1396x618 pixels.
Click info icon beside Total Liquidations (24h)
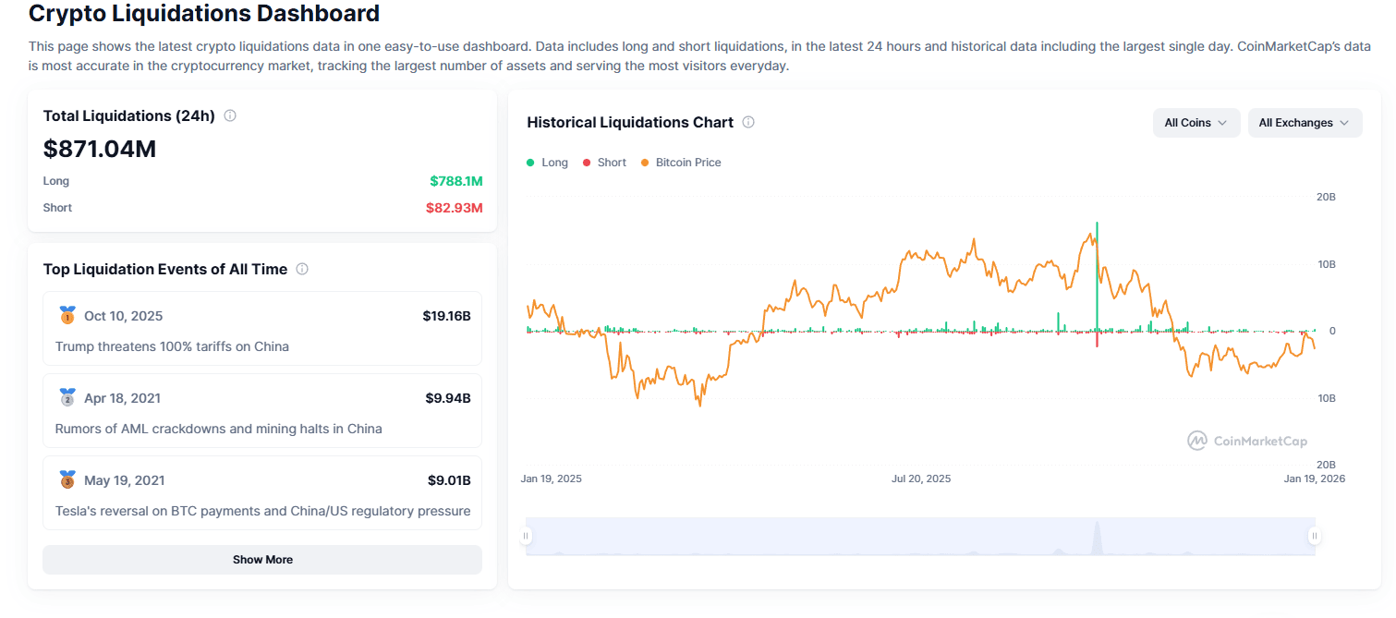coord(230,115)
